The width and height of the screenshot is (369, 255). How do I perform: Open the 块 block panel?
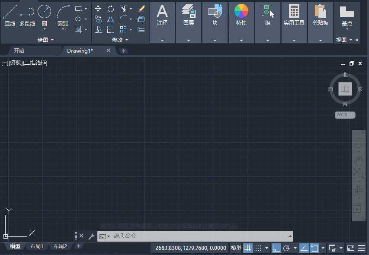(x=215, y=22)
